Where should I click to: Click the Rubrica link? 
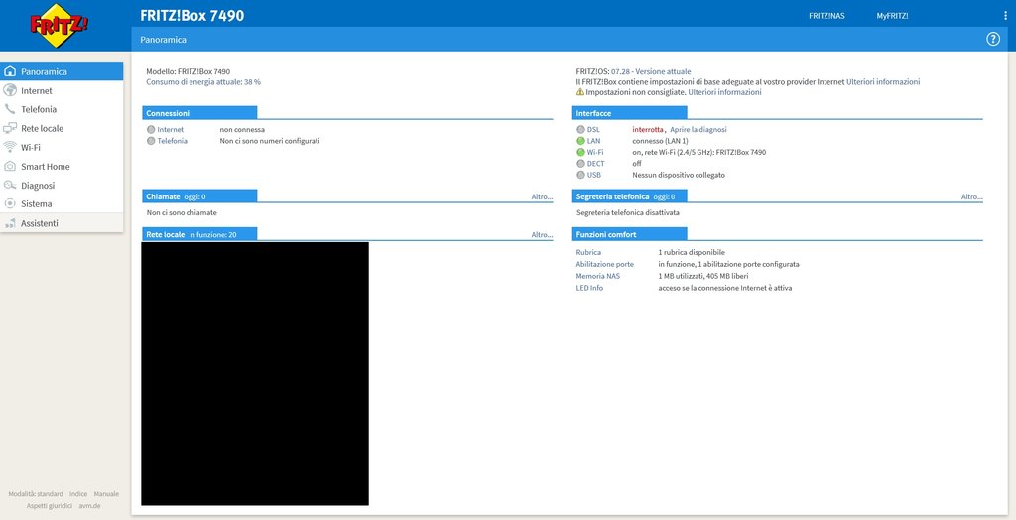click(588, 252)
